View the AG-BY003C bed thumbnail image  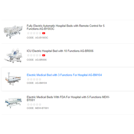[x=13, y=32]
